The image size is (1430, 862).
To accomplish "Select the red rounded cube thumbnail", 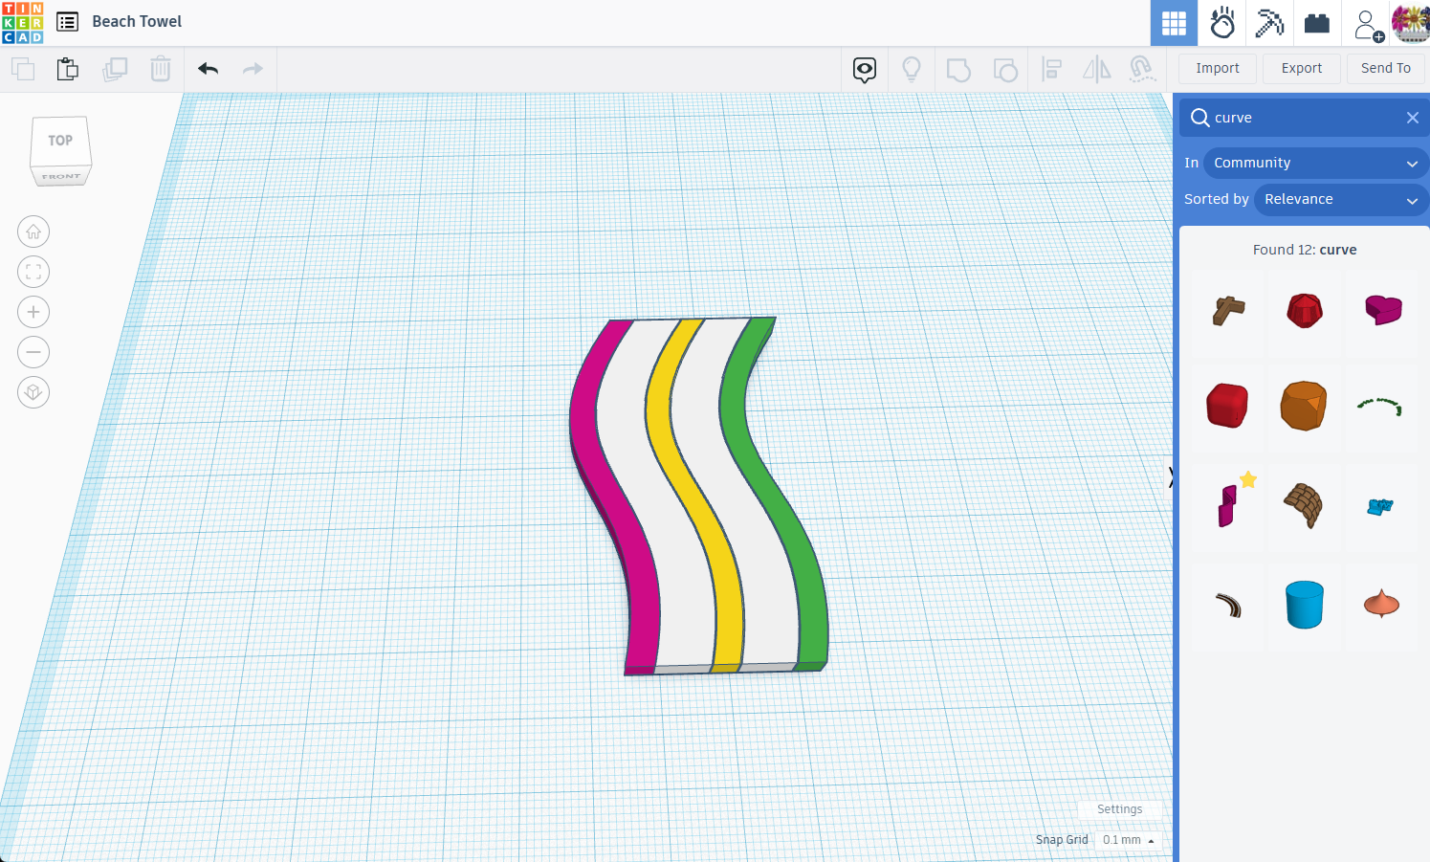I will pos(1228,406).
